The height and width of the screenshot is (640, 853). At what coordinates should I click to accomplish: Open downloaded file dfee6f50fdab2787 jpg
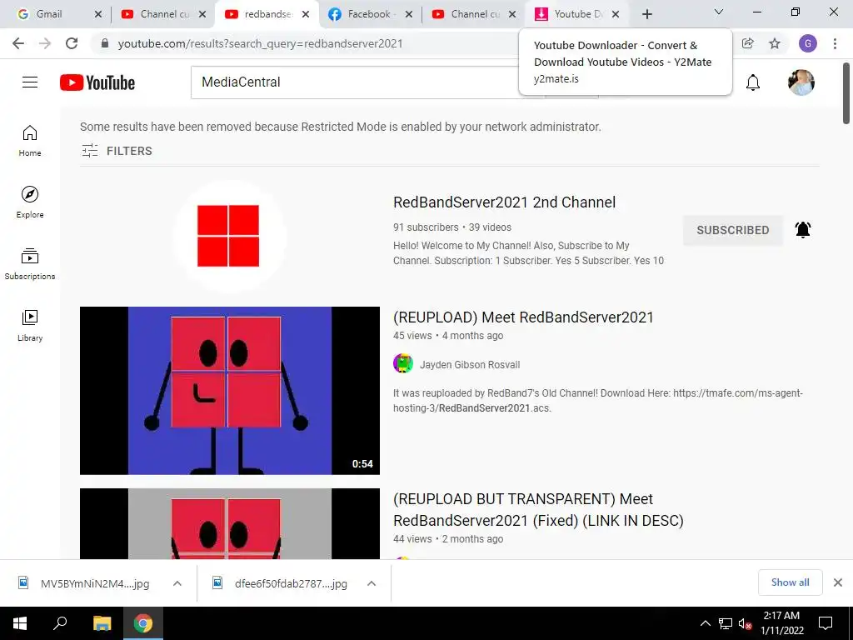282,583
